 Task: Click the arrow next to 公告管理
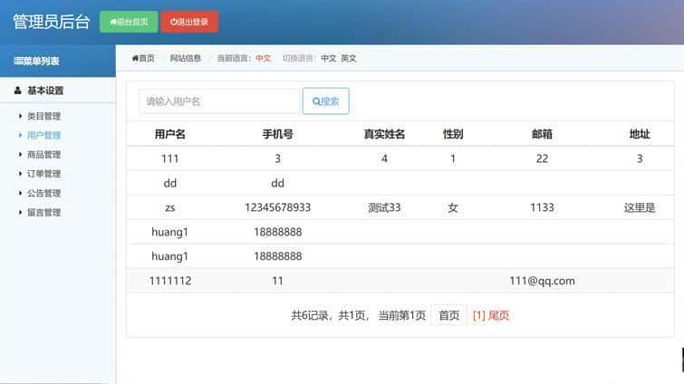coord(20,193)
